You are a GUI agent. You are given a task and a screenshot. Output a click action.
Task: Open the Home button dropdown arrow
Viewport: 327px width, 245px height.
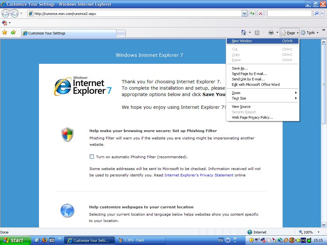250,33
